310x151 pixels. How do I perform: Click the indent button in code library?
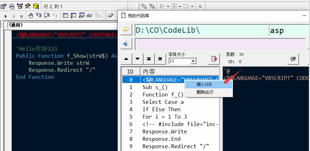[x=293, y=59]
